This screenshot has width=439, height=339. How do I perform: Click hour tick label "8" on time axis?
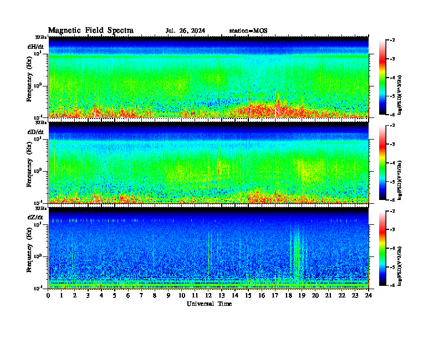pos(155,295)
